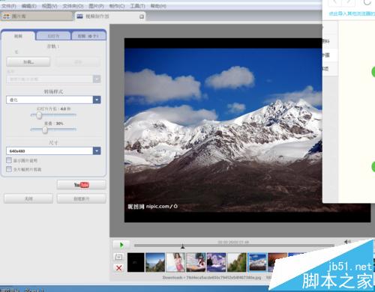
Task: Click the snow mountain preview image
Action: (x=223, y=130)
